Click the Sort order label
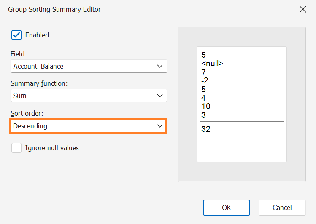This screenshot has width=316, height=224. coord(27,113)
